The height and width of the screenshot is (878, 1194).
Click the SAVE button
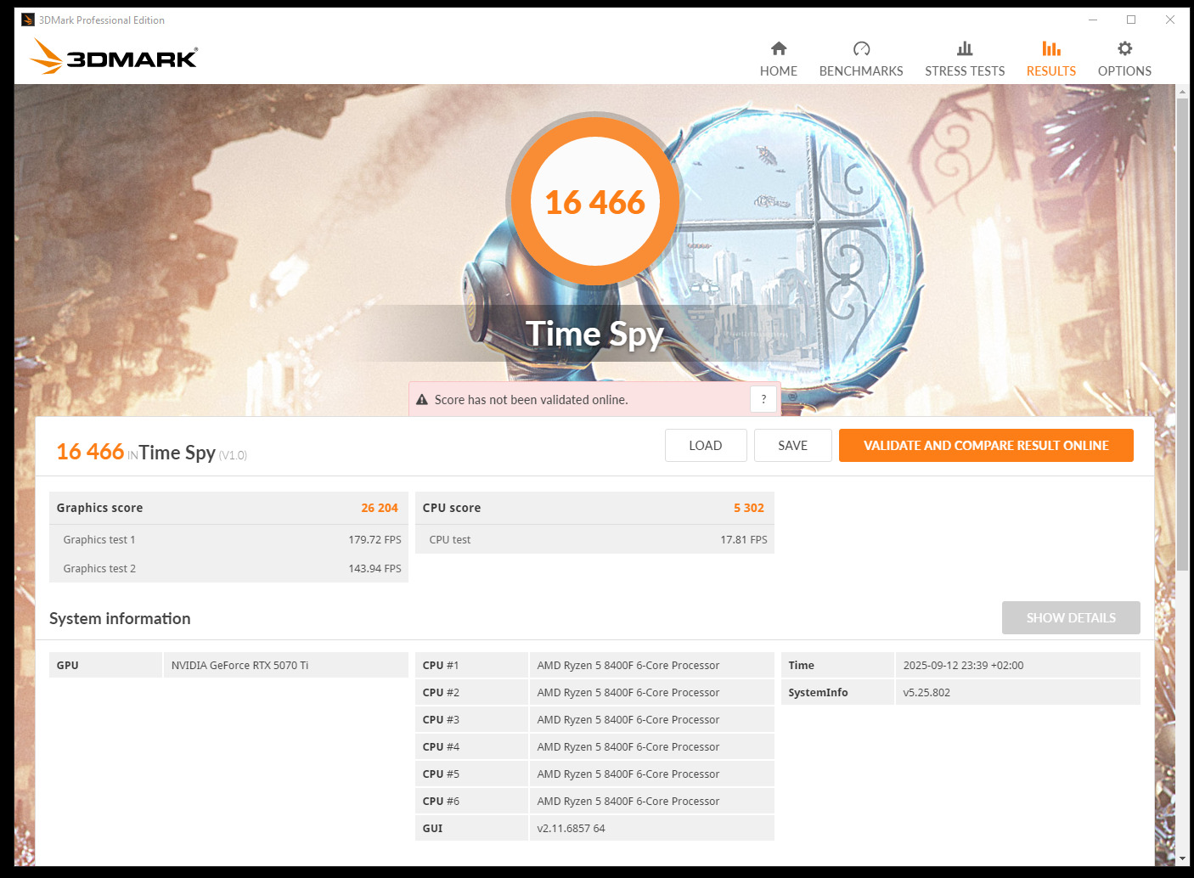tap(793, 446)
